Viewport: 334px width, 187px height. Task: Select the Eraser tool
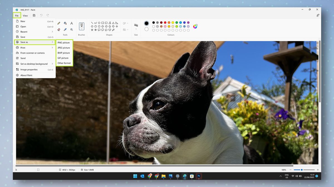pyautogui.click(x=59, y=29)
